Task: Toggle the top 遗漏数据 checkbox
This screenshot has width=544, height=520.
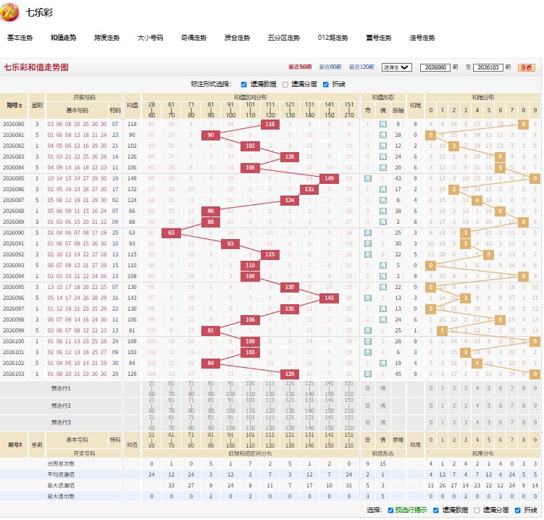Action: click(x=244, y=84)
